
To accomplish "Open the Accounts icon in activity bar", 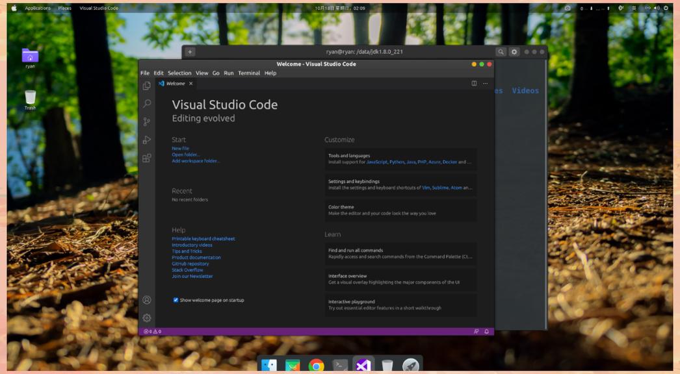I will (x=146, y=300).
